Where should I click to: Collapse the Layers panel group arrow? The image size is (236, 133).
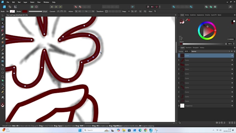[x=179, y=48]
